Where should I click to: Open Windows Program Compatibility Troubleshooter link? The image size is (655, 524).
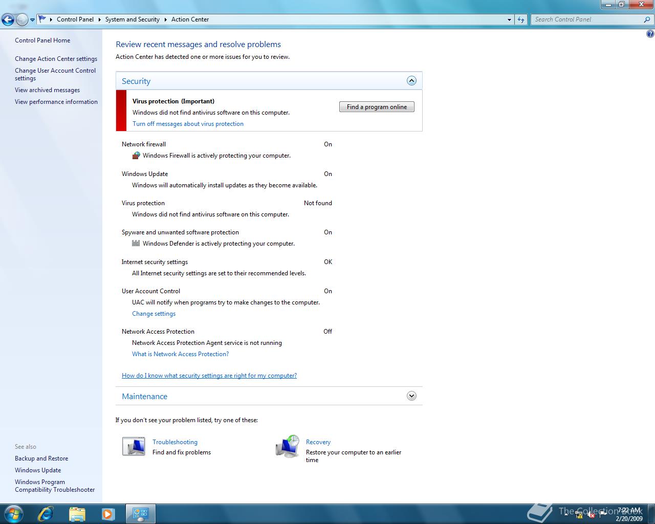(x=55, y=486)
